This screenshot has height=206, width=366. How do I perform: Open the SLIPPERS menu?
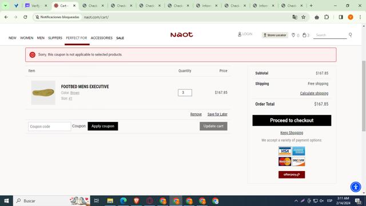(x=55, y=38)
